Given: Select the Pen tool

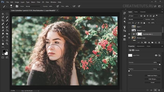Looking at the screenshot, I should [x=3, y=37].
